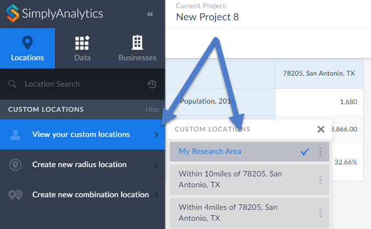This screenshot has width=371, height=229.
Task: Select Within 4miles of 78205 location
Action: [x=250, y=213]
